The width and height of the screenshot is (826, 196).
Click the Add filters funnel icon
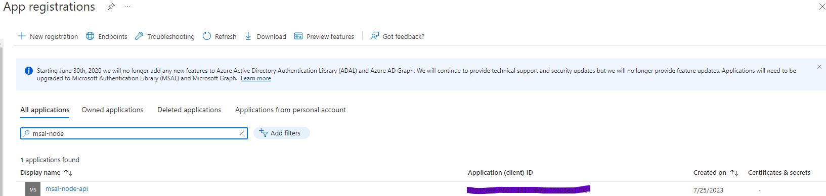[264, 133]
